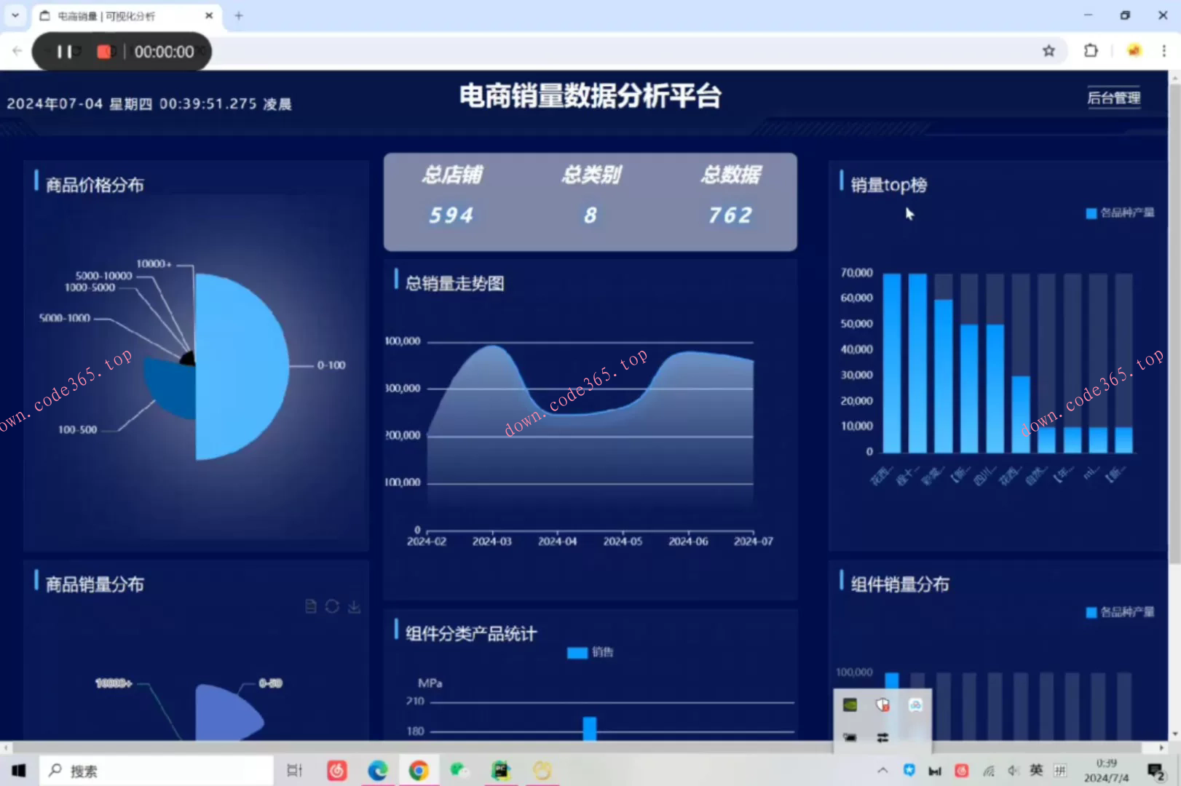Open WeChat from the taskbar
This screenshot has height=786, width=1181.
(459, 770)
